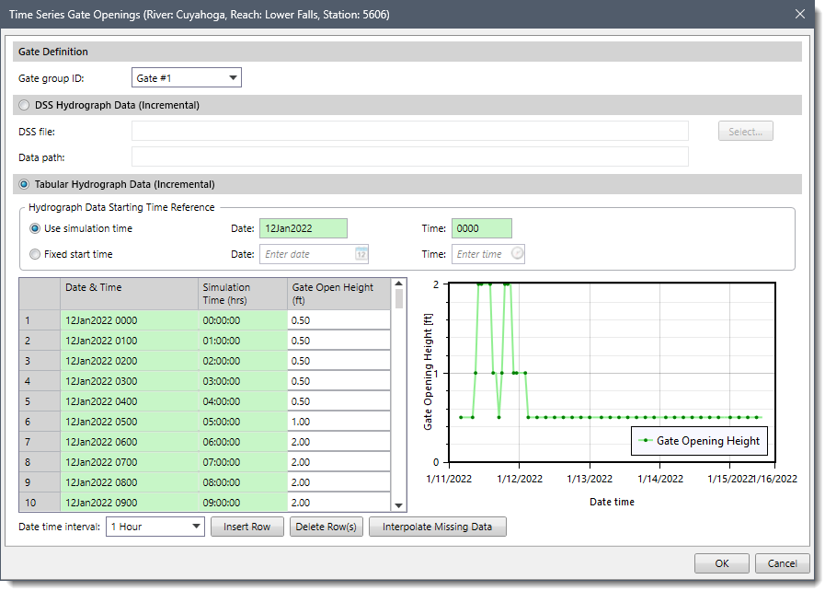Screen dimensions: 825x591
Task: Select row header 10 in table
Action: [40, 503]
